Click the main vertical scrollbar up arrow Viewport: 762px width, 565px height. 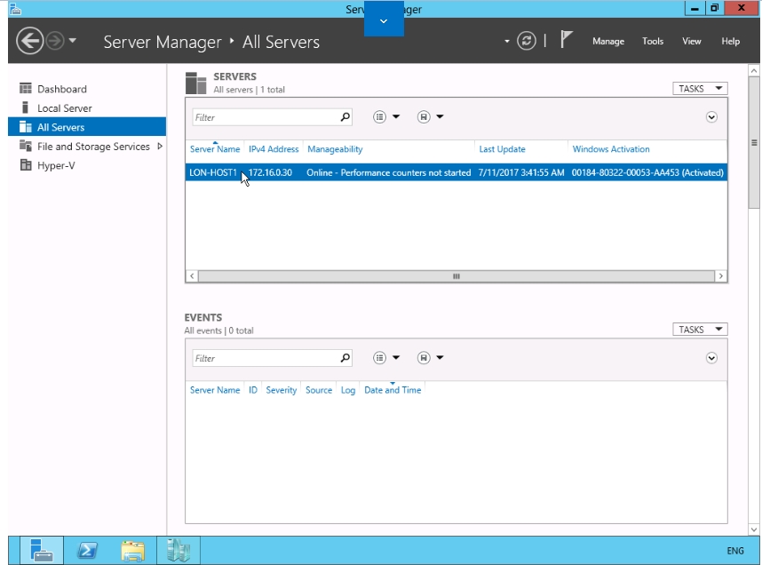pos(754,71)
